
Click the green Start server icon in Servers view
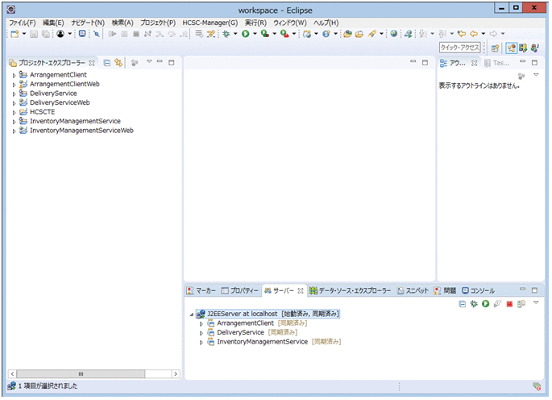click(x=486, y=303)
